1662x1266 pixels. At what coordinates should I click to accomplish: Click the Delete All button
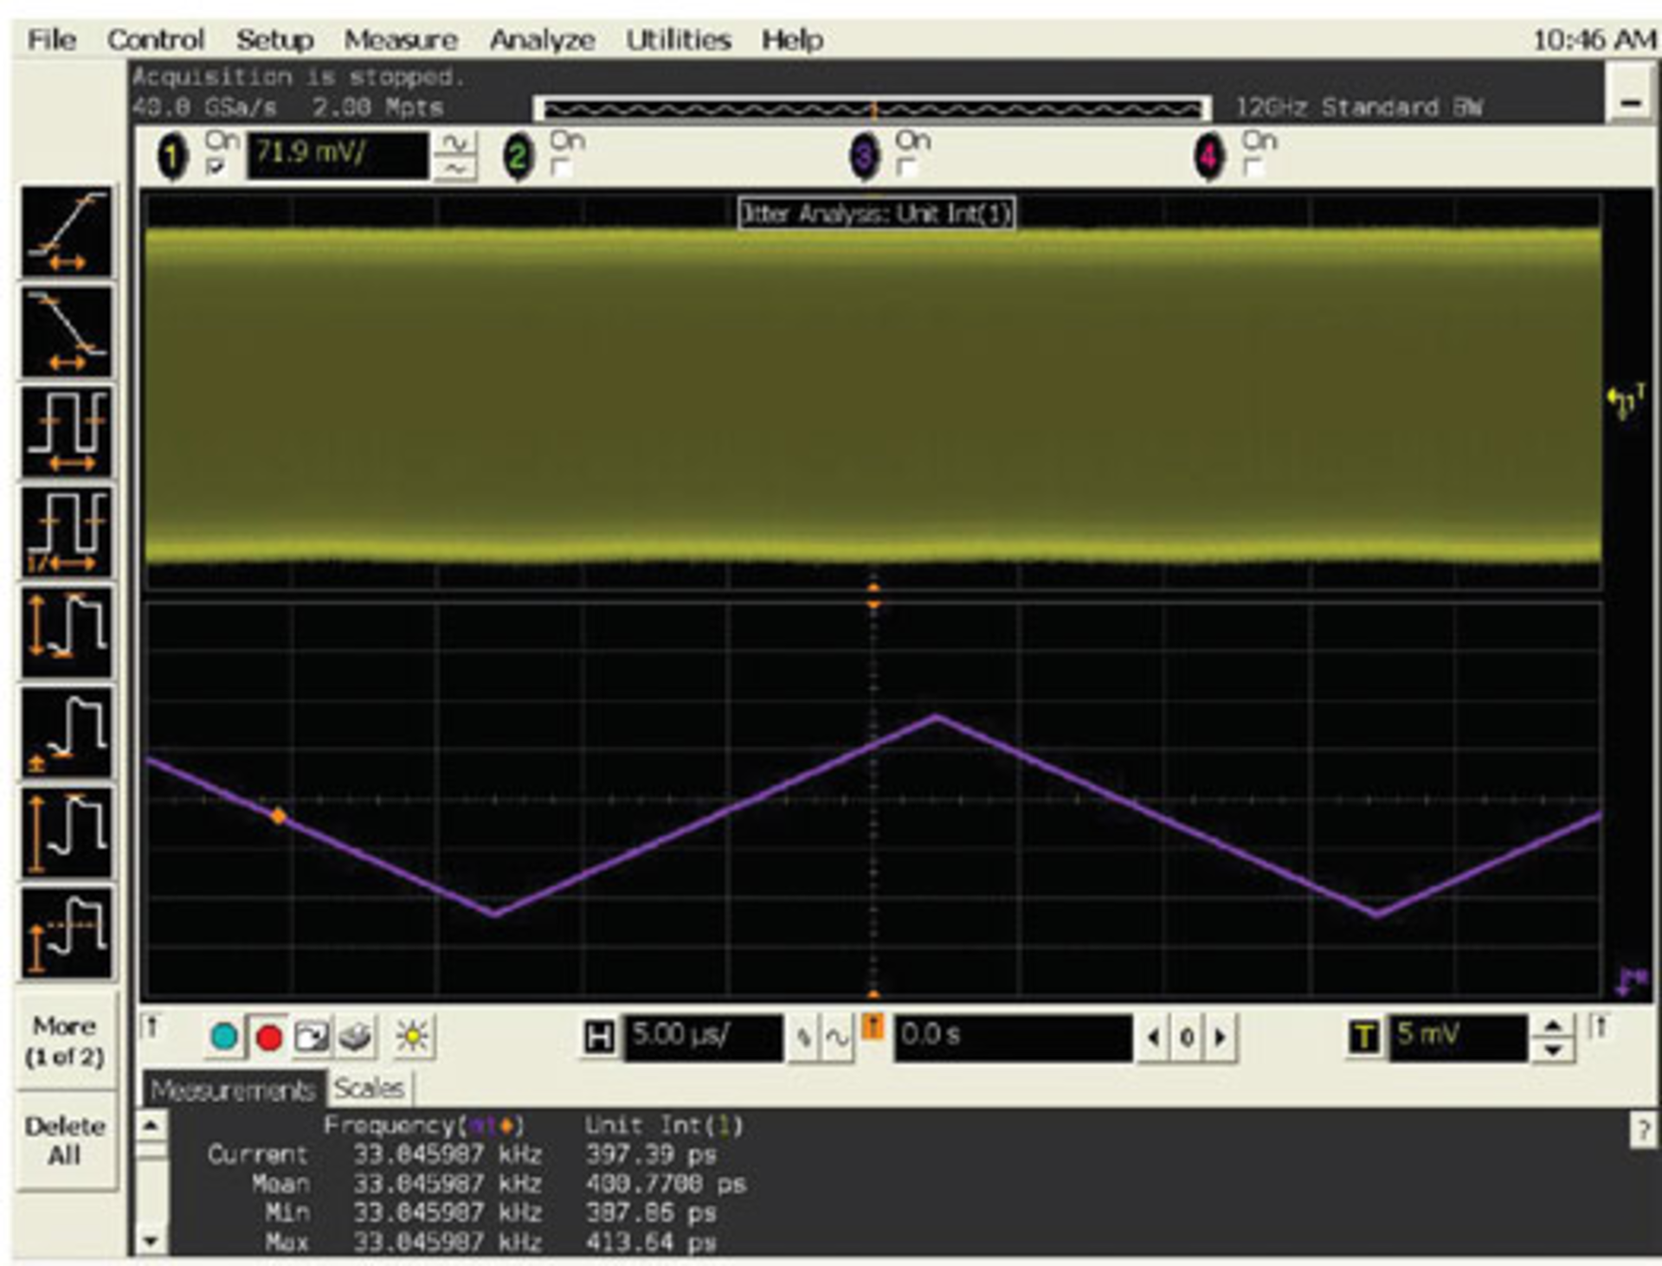coord(65,1141)
